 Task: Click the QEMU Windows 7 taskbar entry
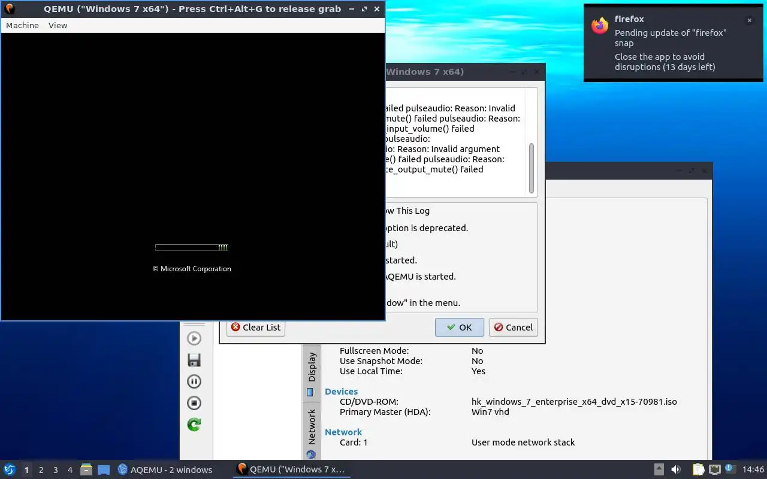[291, 469]
